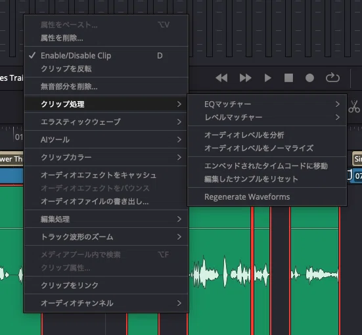Choose クリップをリンク menu item

click(x=106, y=285)
